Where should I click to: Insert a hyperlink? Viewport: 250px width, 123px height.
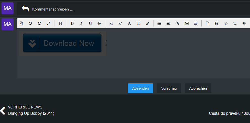(177, 23)
